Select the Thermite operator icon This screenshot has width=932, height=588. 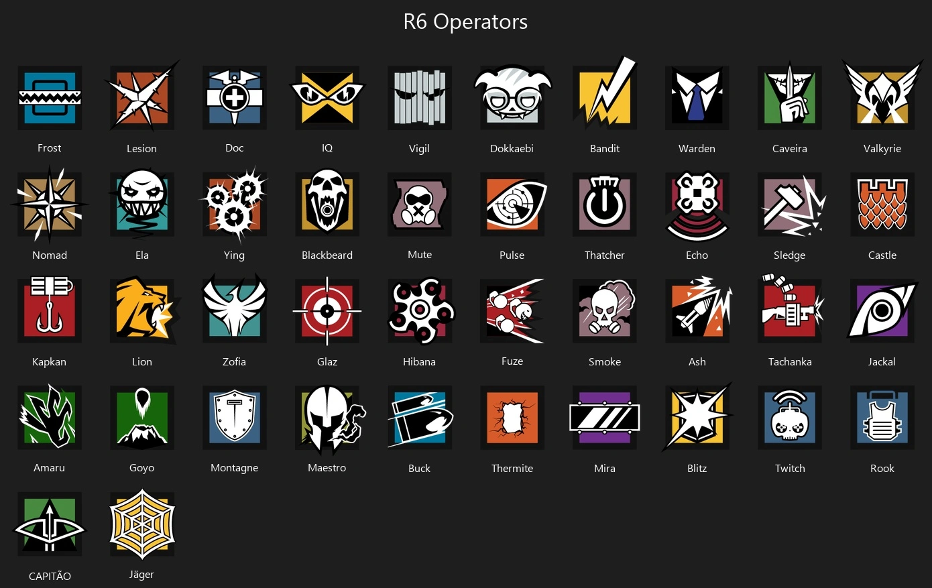tap(512, 418)
